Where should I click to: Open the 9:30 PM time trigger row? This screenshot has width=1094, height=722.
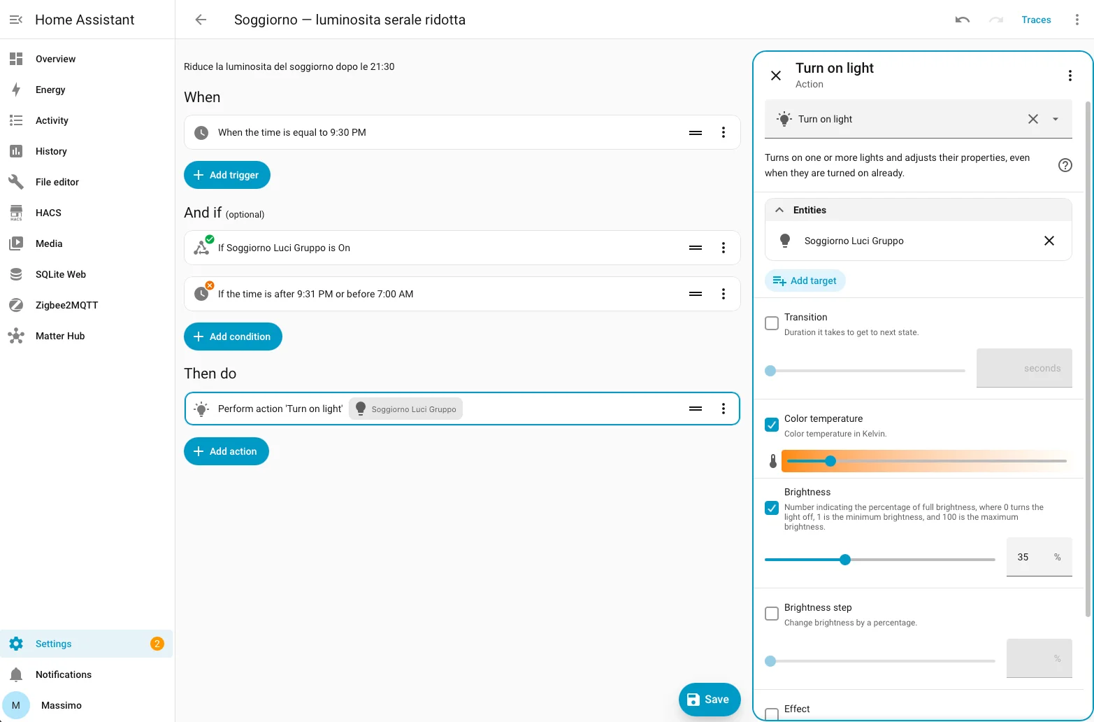pyautogui.click(x=461, y=132)
